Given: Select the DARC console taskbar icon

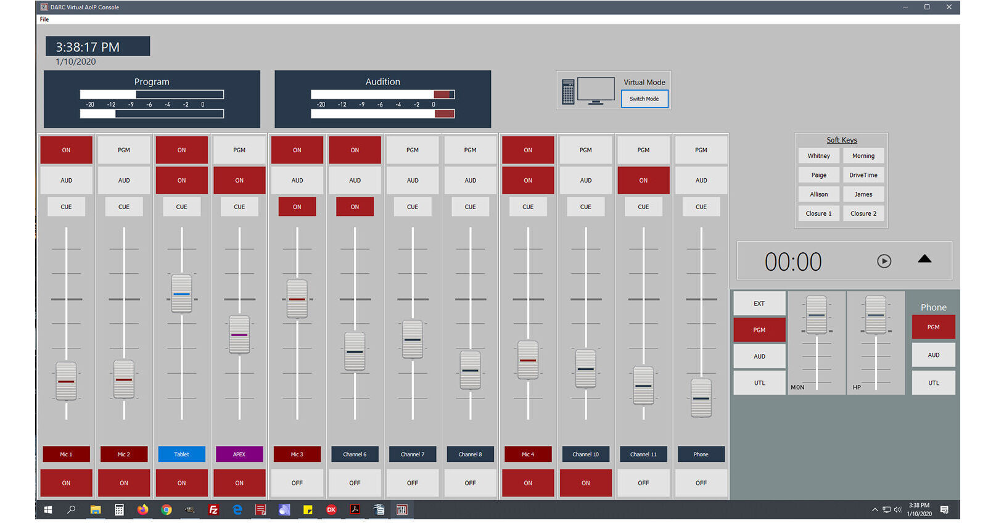Looking at the screenshot, I should (402, 509).
